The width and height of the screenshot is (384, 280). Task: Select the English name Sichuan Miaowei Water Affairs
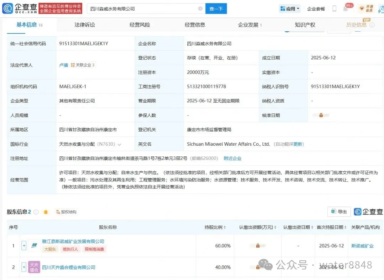(228, 144)
